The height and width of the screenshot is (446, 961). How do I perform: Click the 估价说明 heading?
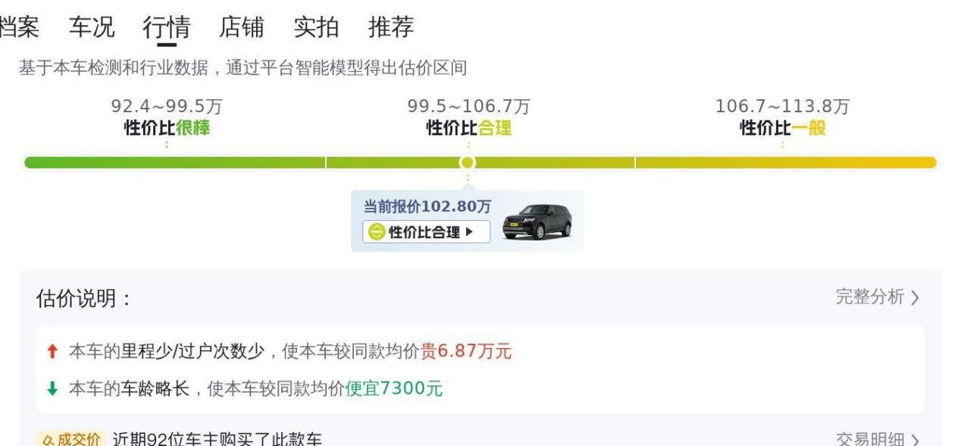click(83, 299)
